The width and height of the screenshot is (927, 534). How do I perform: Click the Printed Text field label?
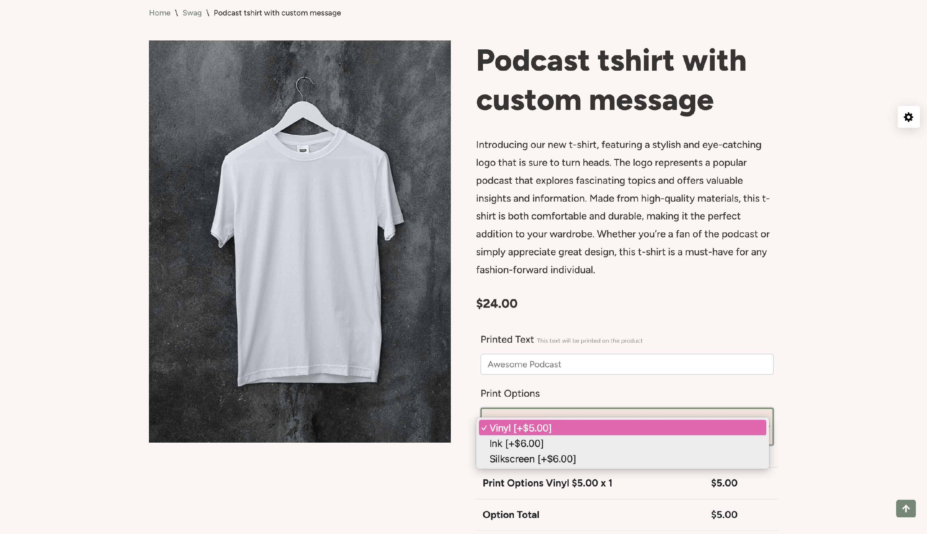[507, 339]
